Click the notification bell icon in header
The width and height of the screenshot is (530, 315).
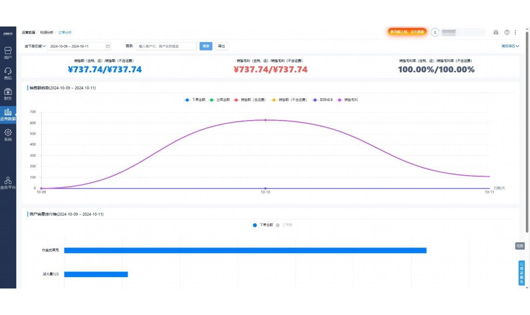coord(496,32)
